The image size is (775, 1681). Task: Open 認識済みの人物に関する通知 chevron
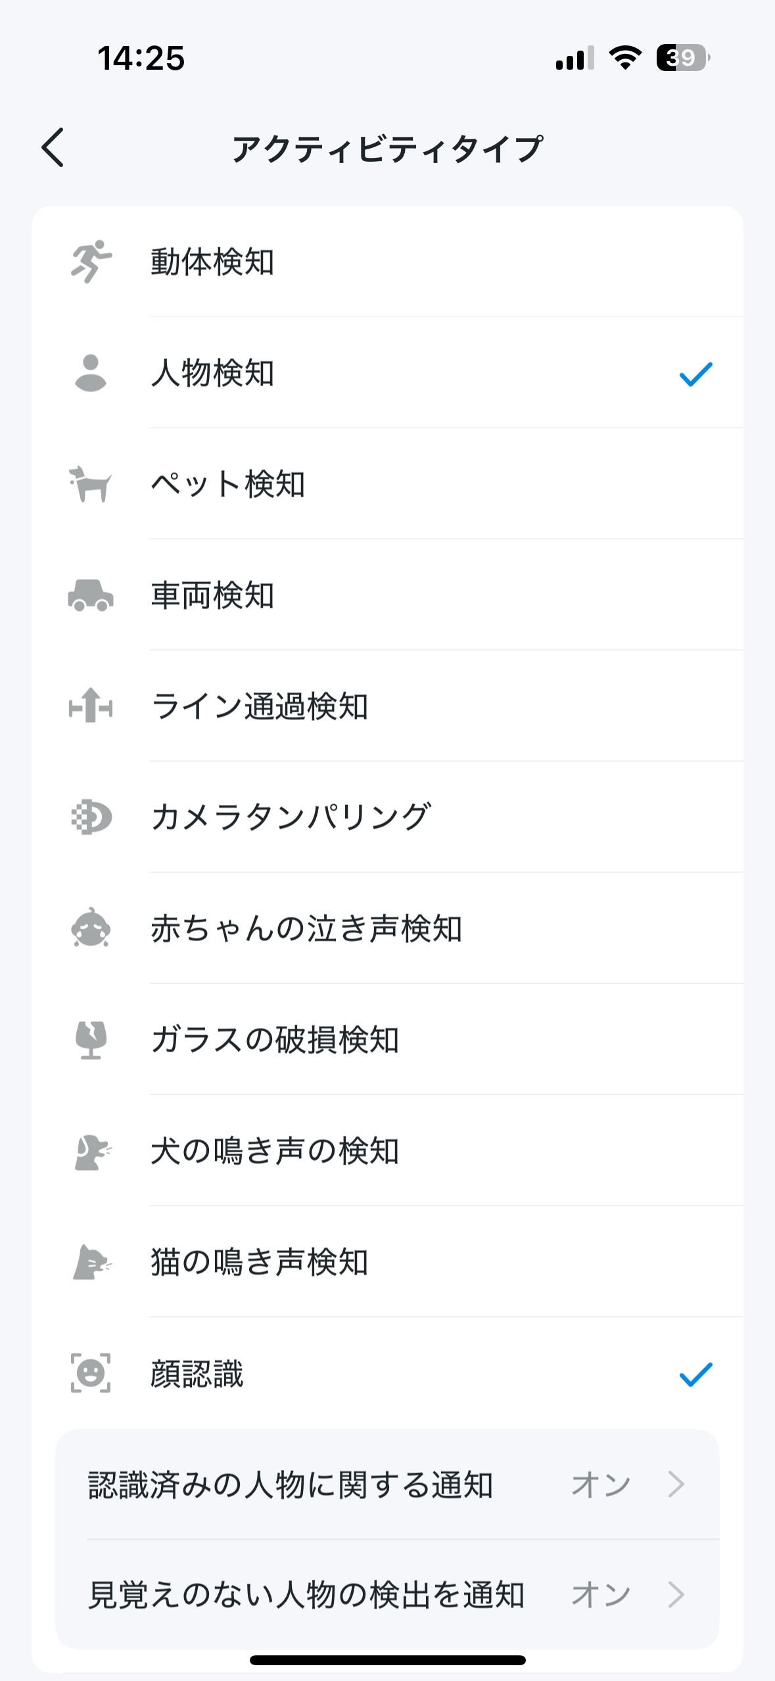click(x=676, y=1484)
